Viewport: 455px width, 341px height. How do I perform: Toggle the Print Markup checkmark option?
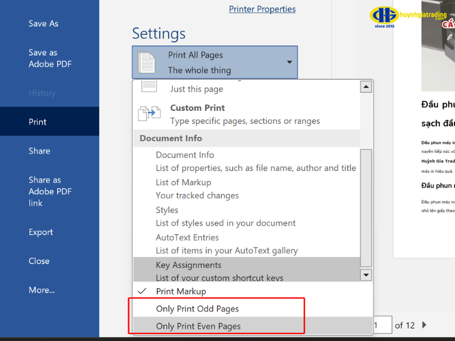coord(181,292)
